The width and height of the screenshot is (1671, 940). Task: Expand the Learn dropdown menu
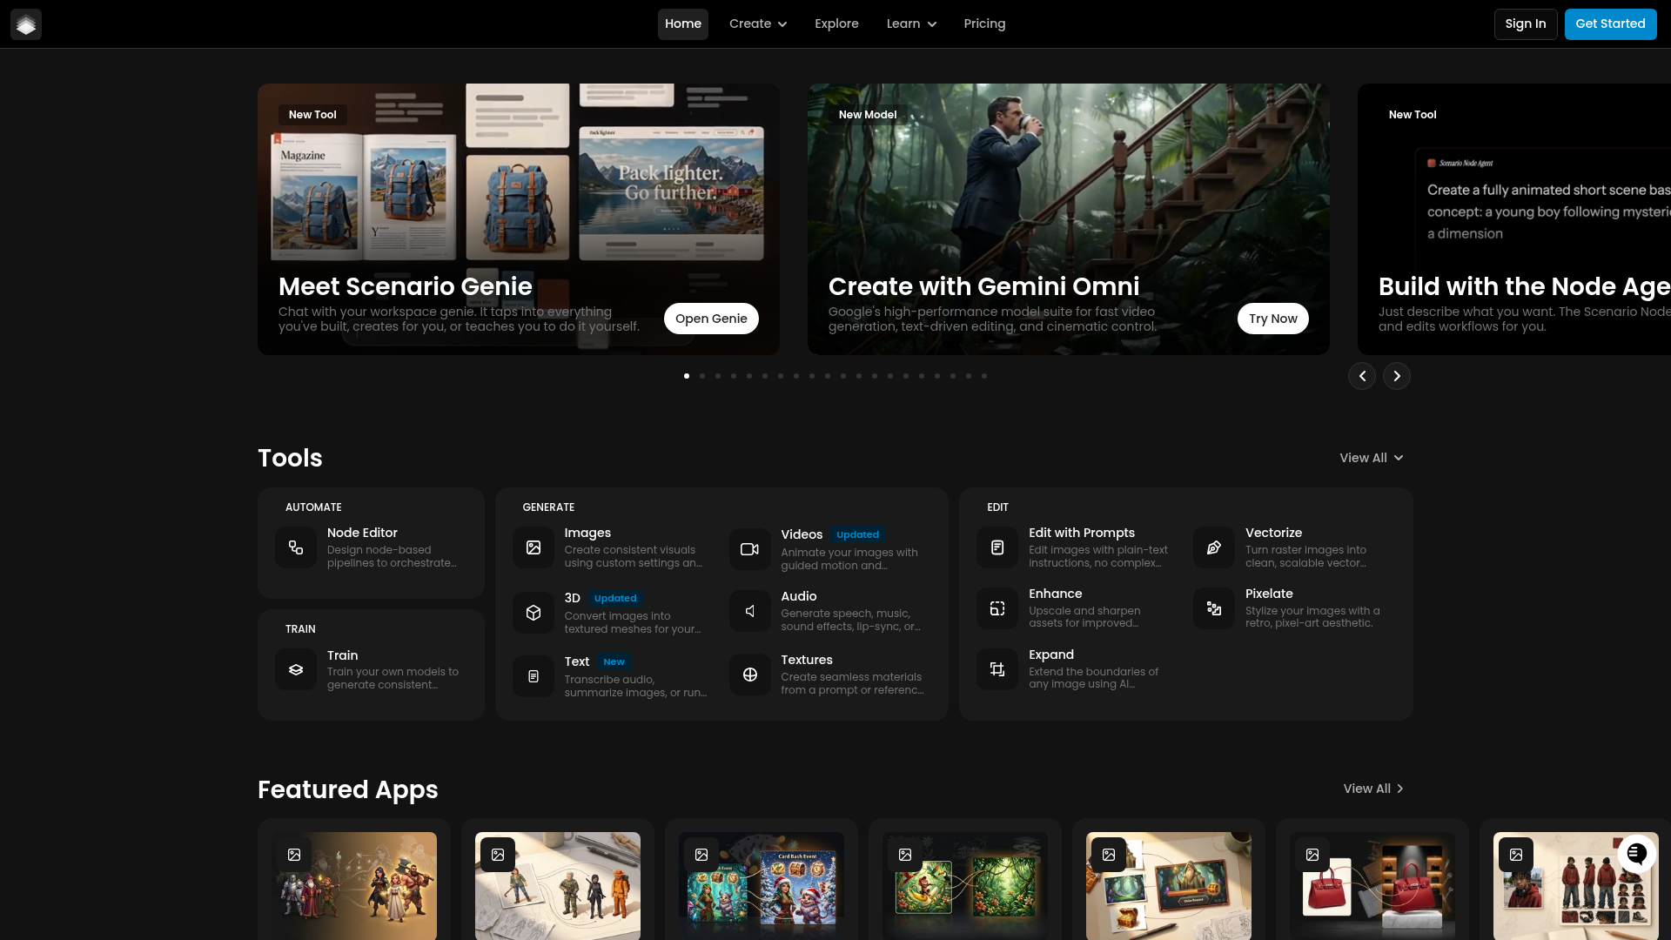911,24
